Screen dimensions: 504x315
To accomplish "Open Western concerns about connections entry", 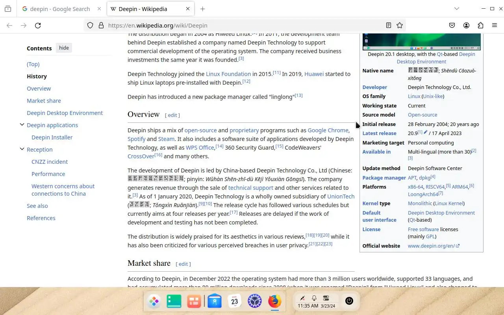I will pos(63,190).
